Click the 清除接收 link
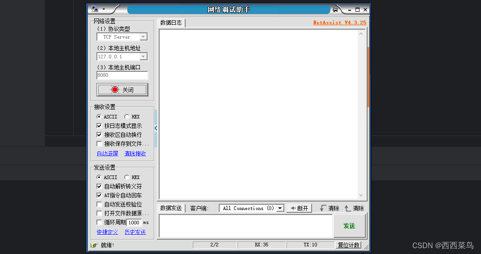 click(x=135, y=153)
